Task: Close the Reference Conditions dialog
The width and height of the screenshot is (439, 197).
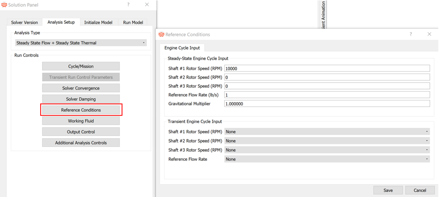Action: [x=429, y=34]
